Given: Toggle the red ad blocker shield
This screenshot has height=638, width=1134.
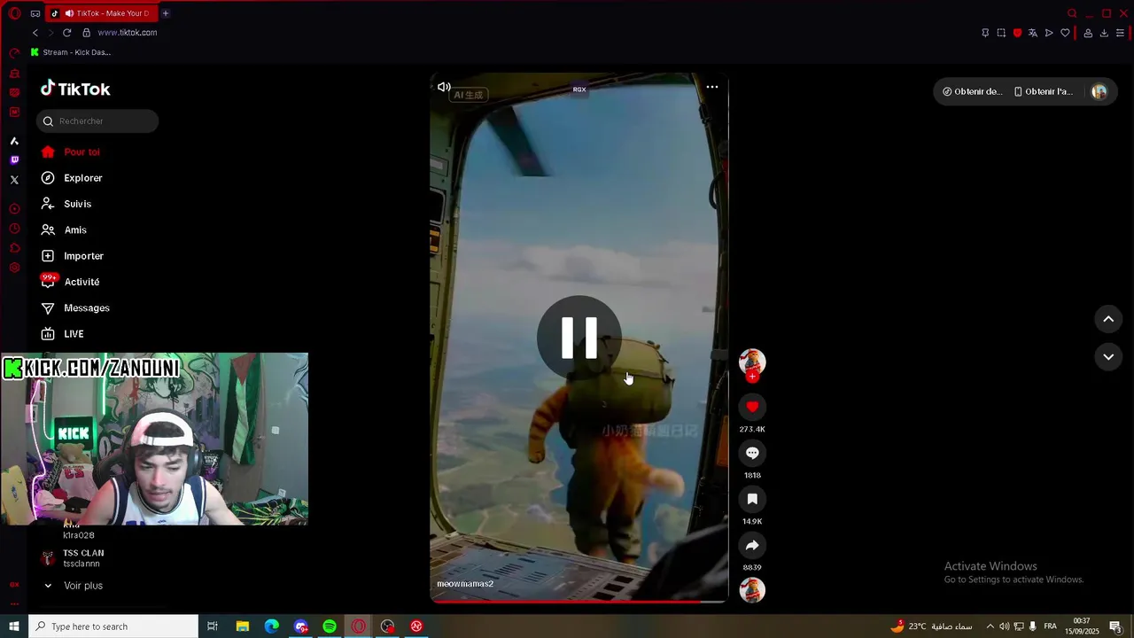Looking at the screenshot, I should pos(1017,33).
